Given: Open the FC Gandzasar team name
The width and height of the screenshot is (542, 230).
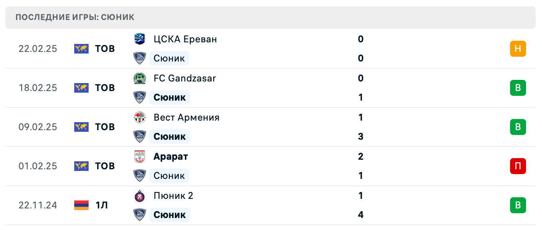Looking at the screenshot, I should pyautogui.click(x=184, y=78).
